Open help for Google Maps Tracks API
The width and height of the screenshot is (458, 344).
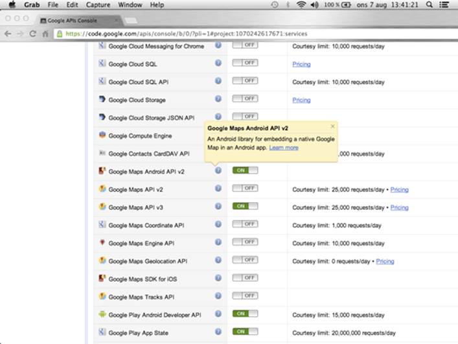click(218, 296)
